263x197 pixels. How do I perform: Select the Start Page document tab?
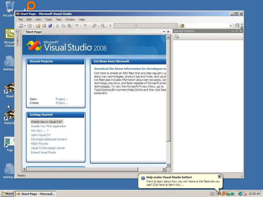point(33,32)
